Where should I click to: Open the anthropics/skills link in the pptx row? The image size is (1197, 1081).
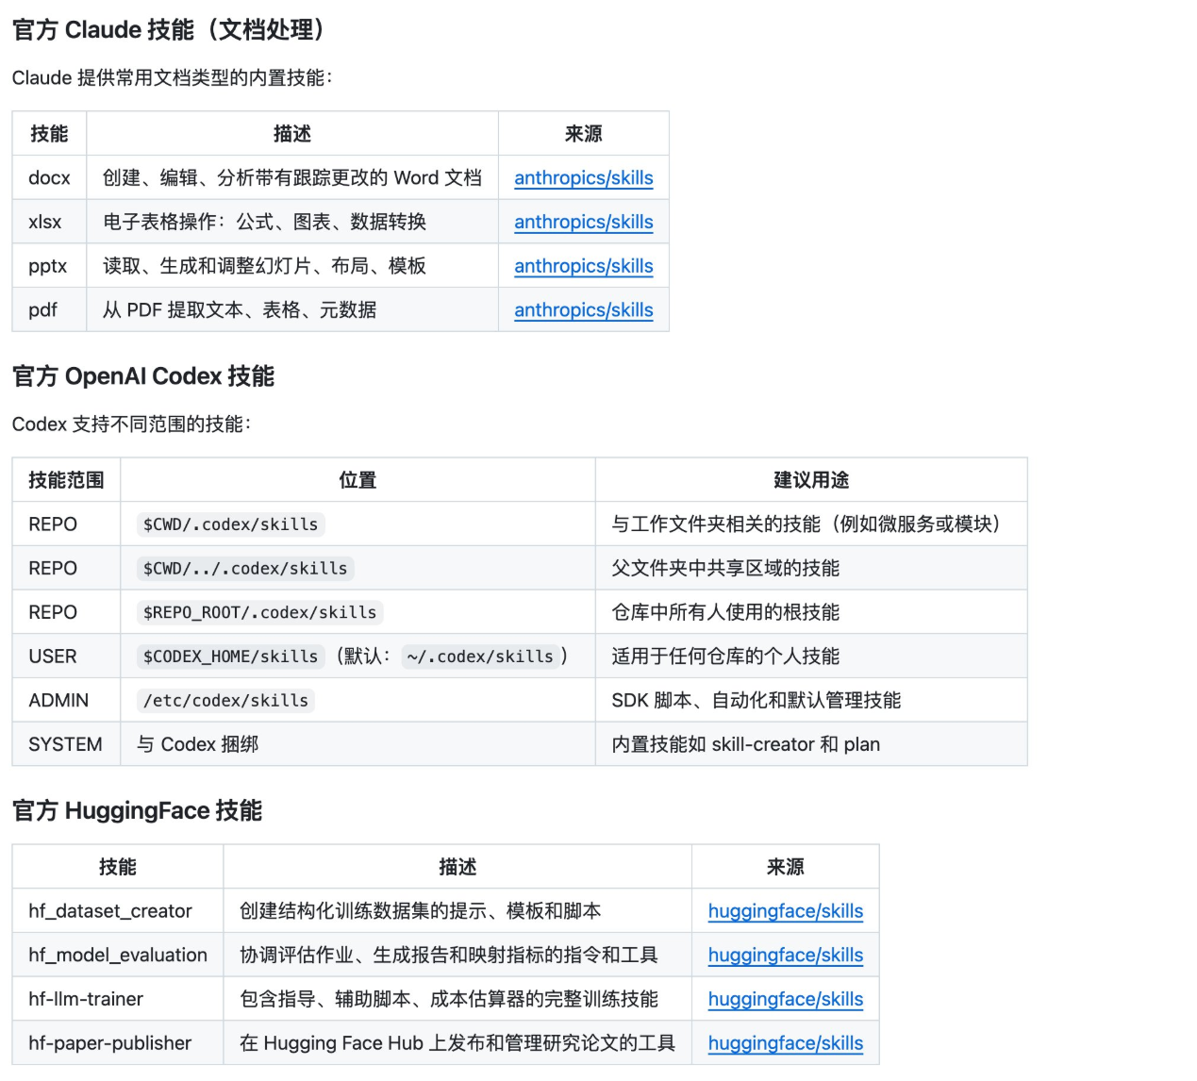pos(583,266)
